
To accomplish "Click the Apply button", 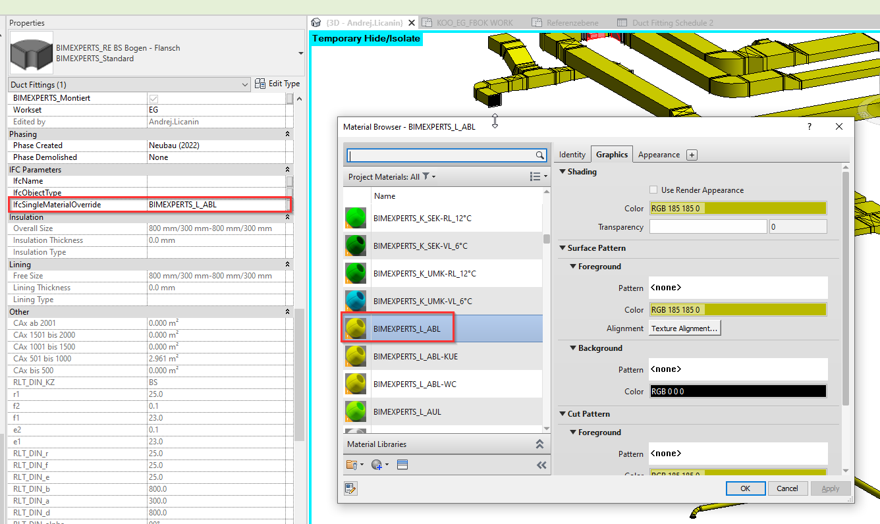I will [831, 488].
